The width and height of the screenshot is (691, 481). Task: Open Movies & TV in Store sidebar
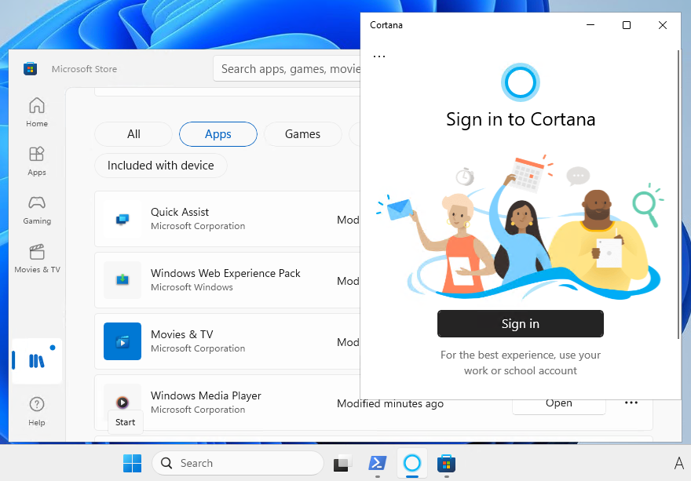[x=37, y=259]
